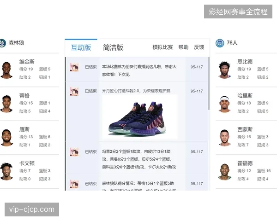Viewport: 277px width, 221px height.
Task: Click player name 恩比德
Action: click(x=245, y=62)
